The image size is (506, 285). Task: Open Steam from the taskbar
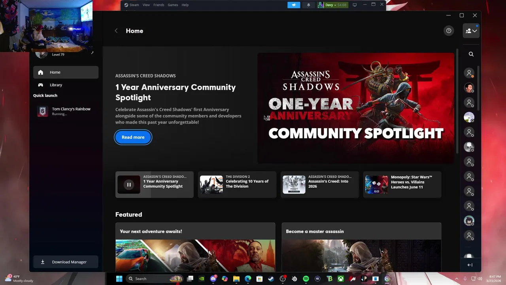click(x=271, y=279)
